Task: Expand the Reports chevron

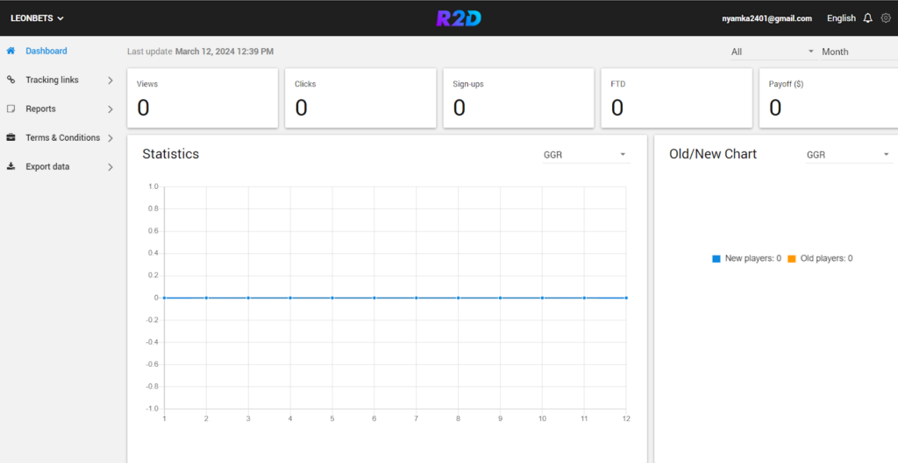Action: (110, 109)
